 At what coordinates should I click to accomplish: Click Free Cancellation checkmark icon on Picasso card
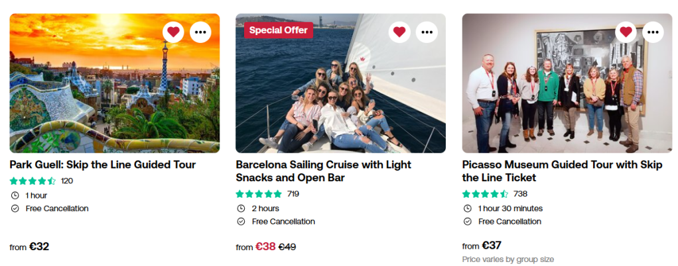point(467,222)
